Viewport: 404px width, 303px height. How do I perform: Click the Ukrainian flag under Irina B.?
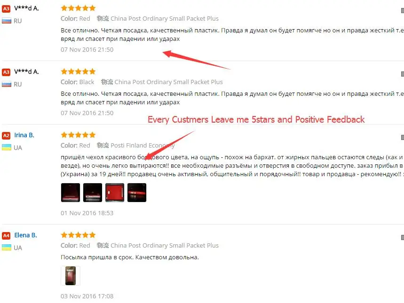(x=7, y=148)
